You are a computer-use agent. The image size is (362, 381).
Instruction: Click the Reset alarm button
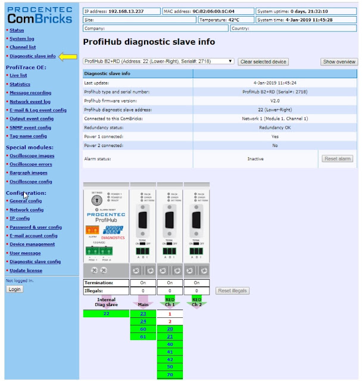click(x=338, y=159)
